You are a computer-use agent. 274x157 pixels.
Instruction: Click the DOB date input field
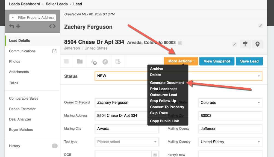[x=123, y=154]
